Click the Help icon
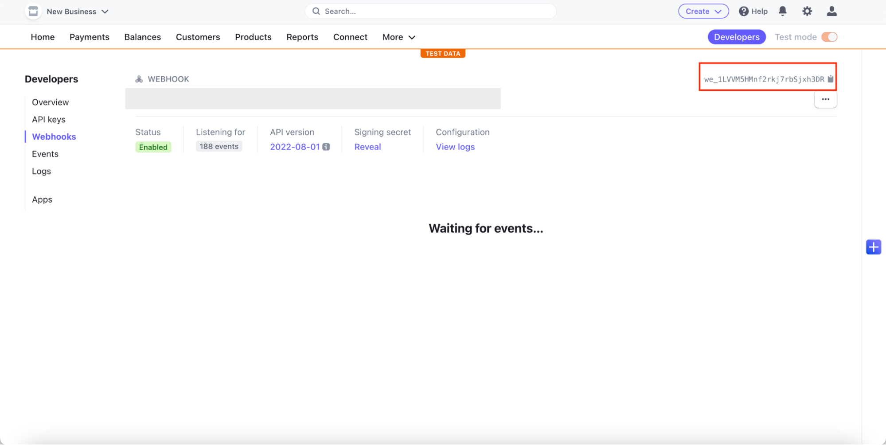Viewport: 886px width, 445px height. click(744, 11)
